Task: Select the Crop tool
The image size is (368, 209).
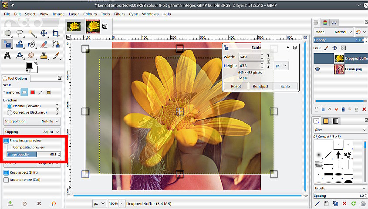Action: click(56, 33)
